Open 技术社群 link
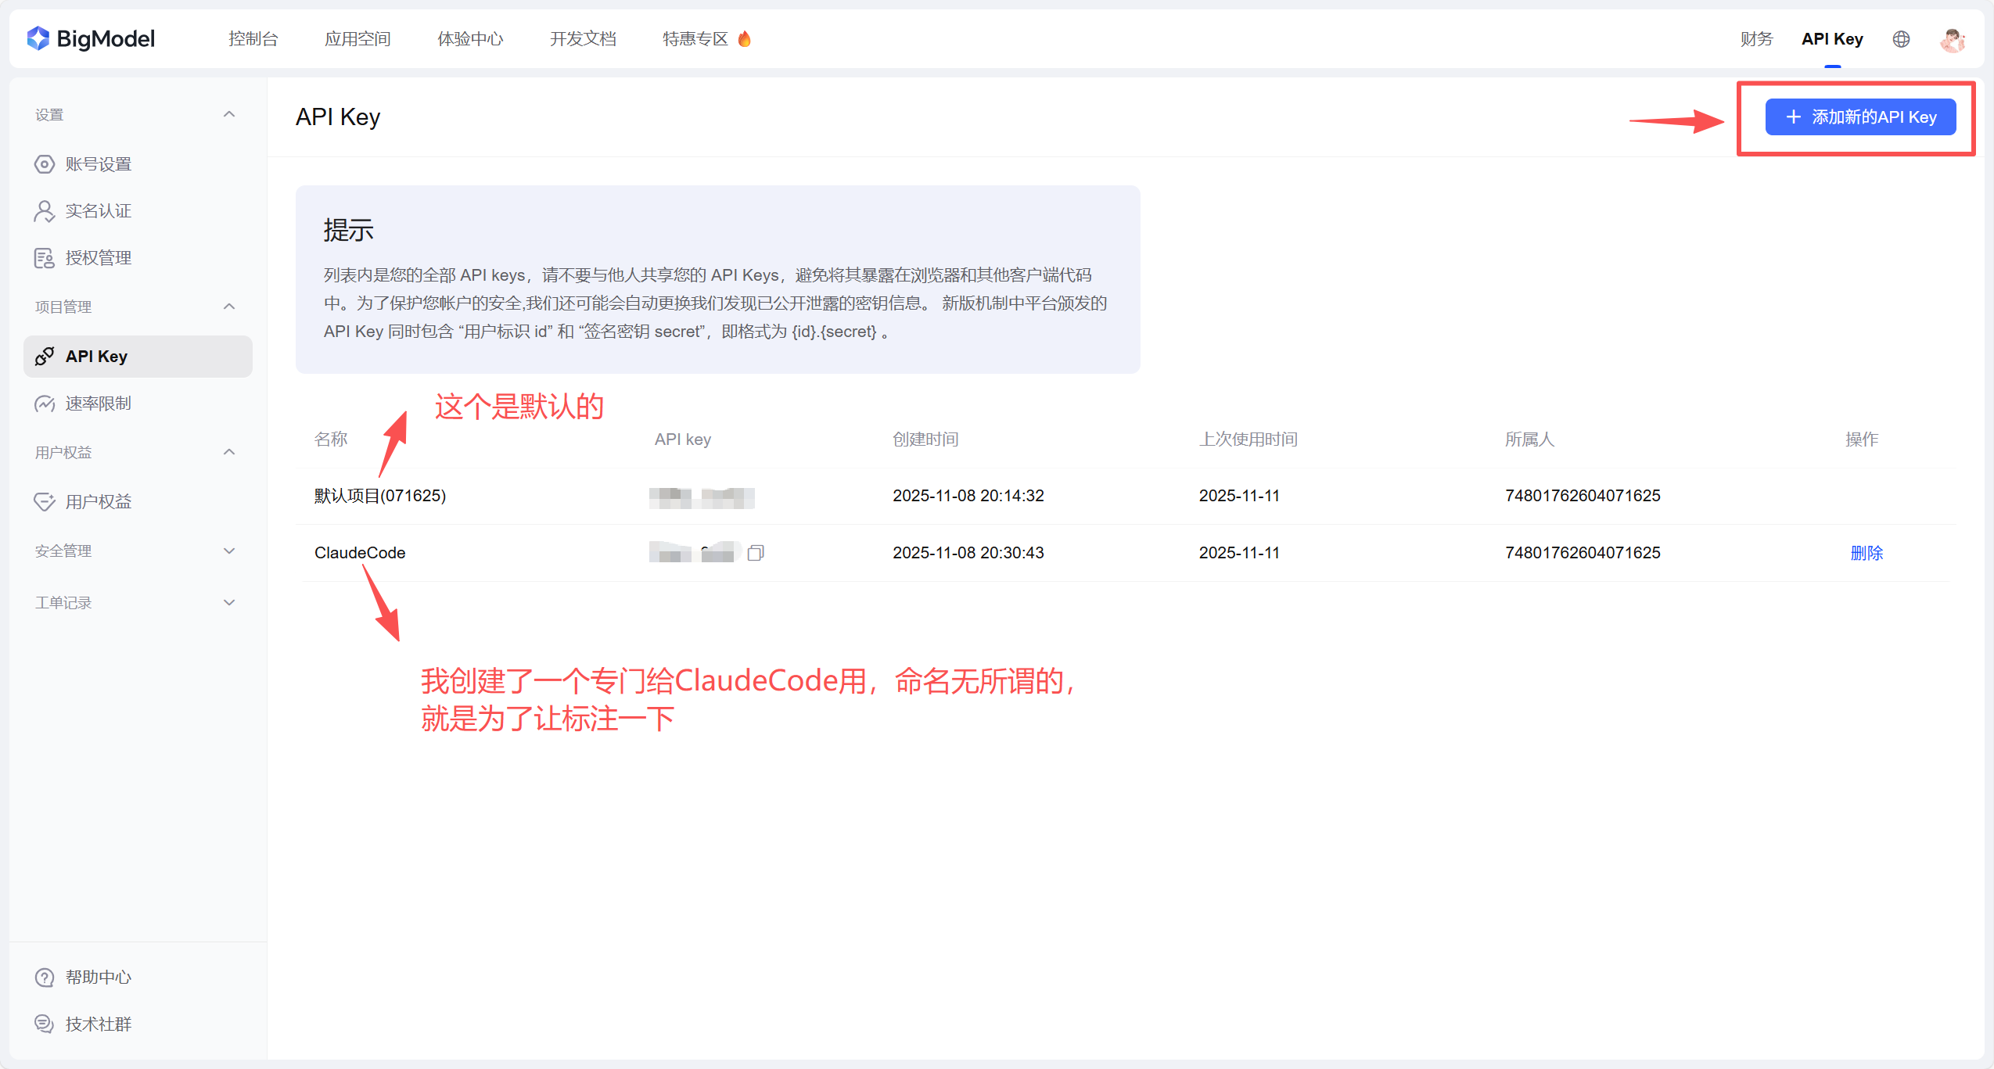The height and width of the screenshot is (1069, 1994). click(x=99, y=1024)
